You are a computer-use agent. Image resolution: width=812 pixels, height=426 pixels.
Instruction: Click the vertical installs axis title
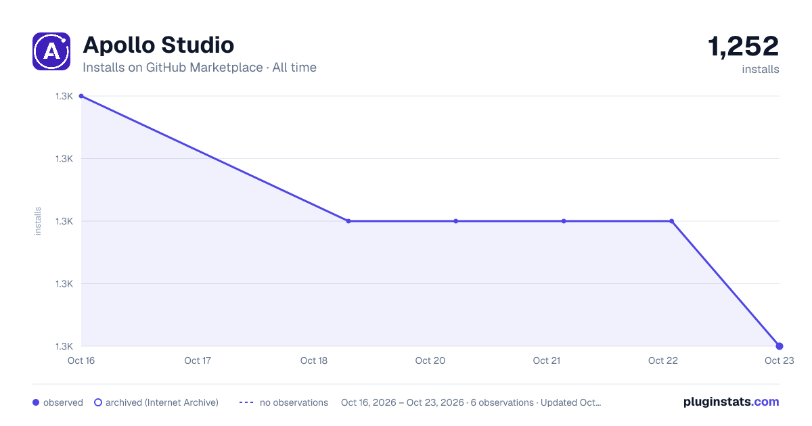pos(38,221)
